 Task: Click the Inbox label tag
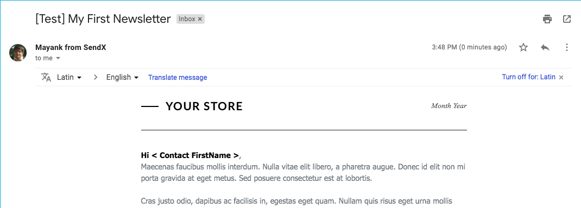pyautogui.click(x=187, y=19)
